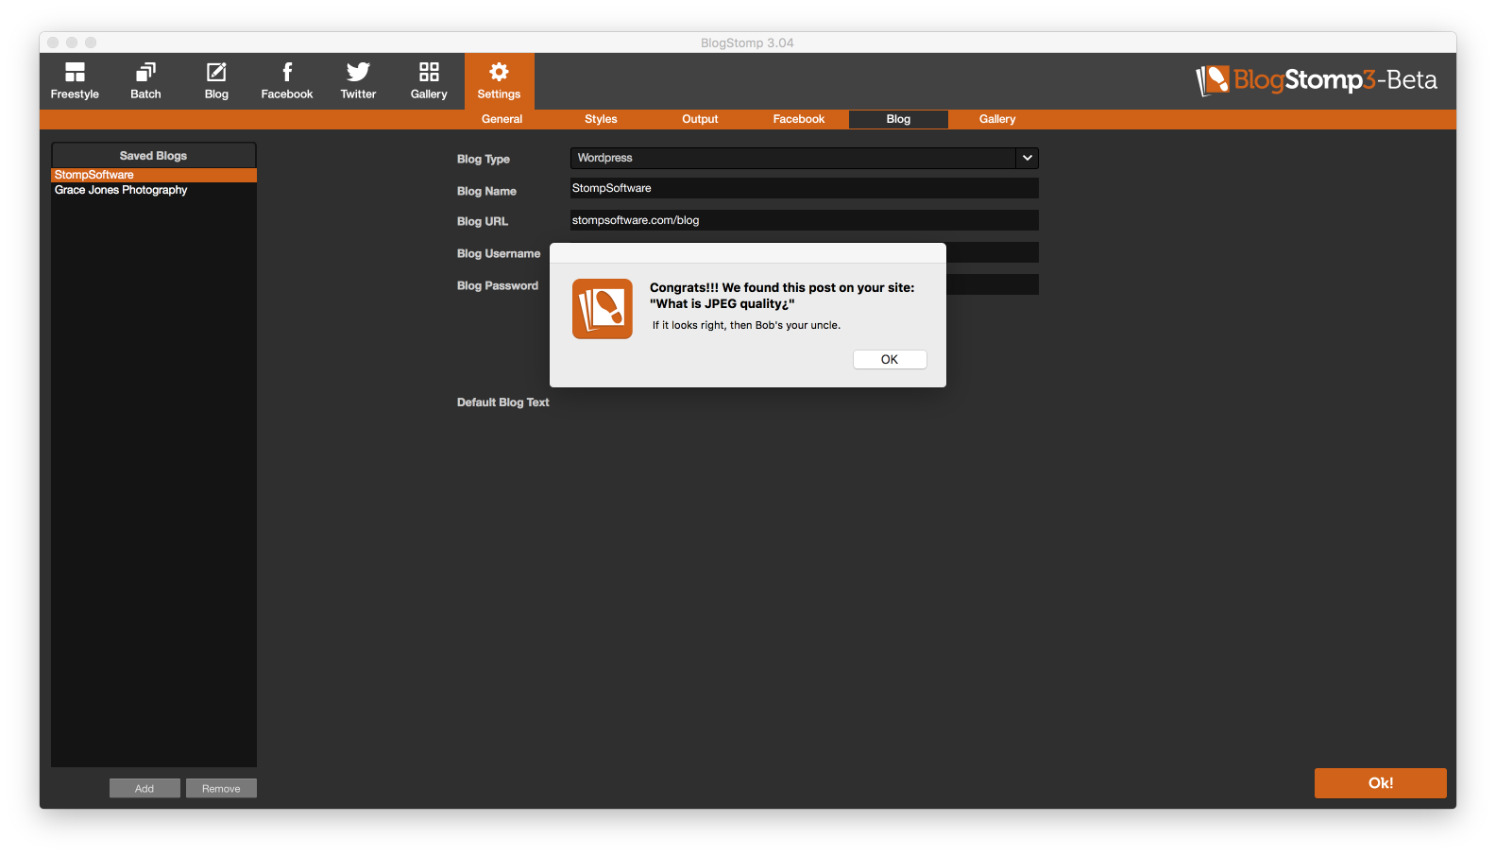Click the Blog Type label
The width and height of the screenshot is (1496, 856).
coord(483,160)
